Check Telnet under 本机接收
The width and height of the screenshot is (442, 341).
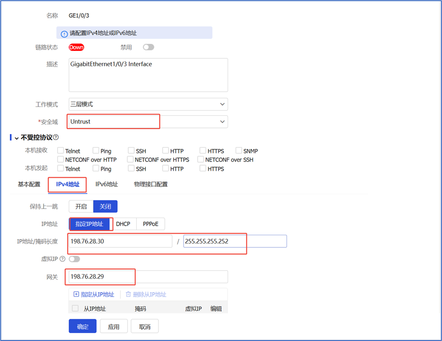[x=61, y=151]
